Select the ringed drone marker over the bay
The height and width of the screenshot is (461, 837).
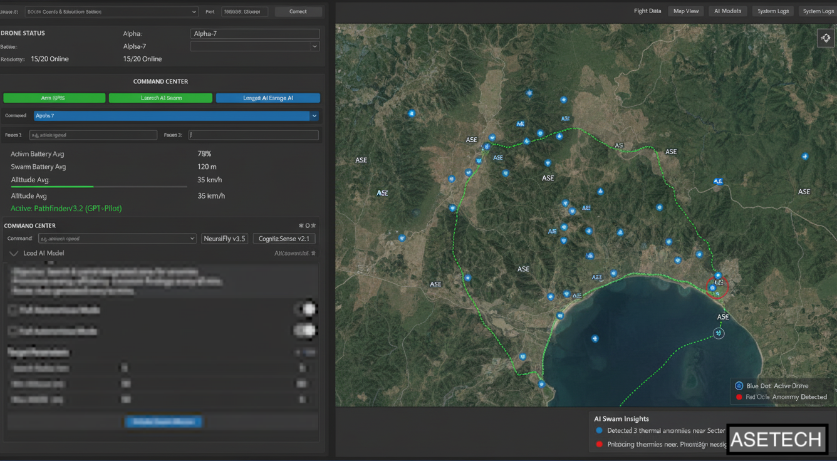pos(719,333)
